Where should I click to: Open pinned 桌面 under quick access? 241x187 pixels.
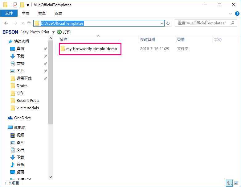click(x=17, y=49)
